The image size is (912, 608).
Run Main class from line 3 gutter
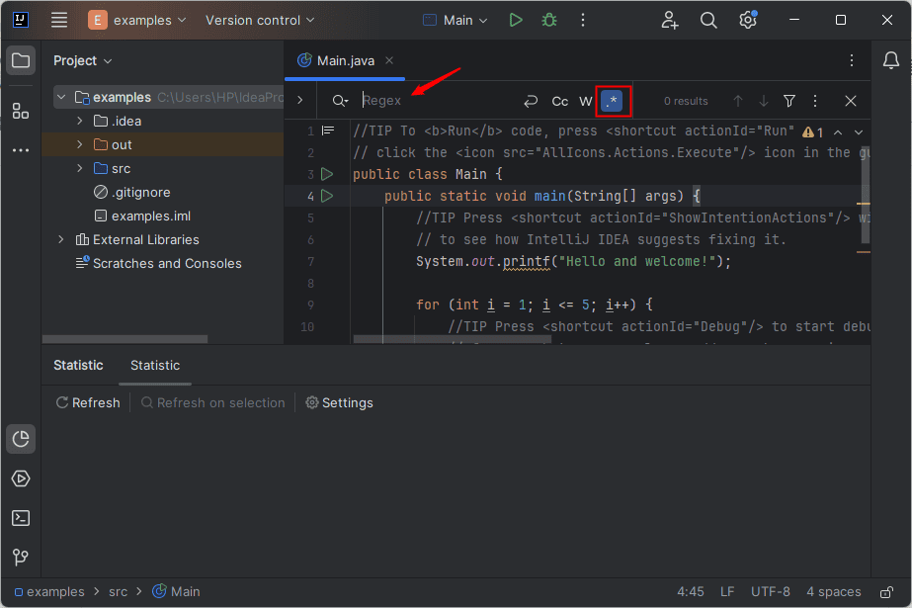(x=327, y=174)
